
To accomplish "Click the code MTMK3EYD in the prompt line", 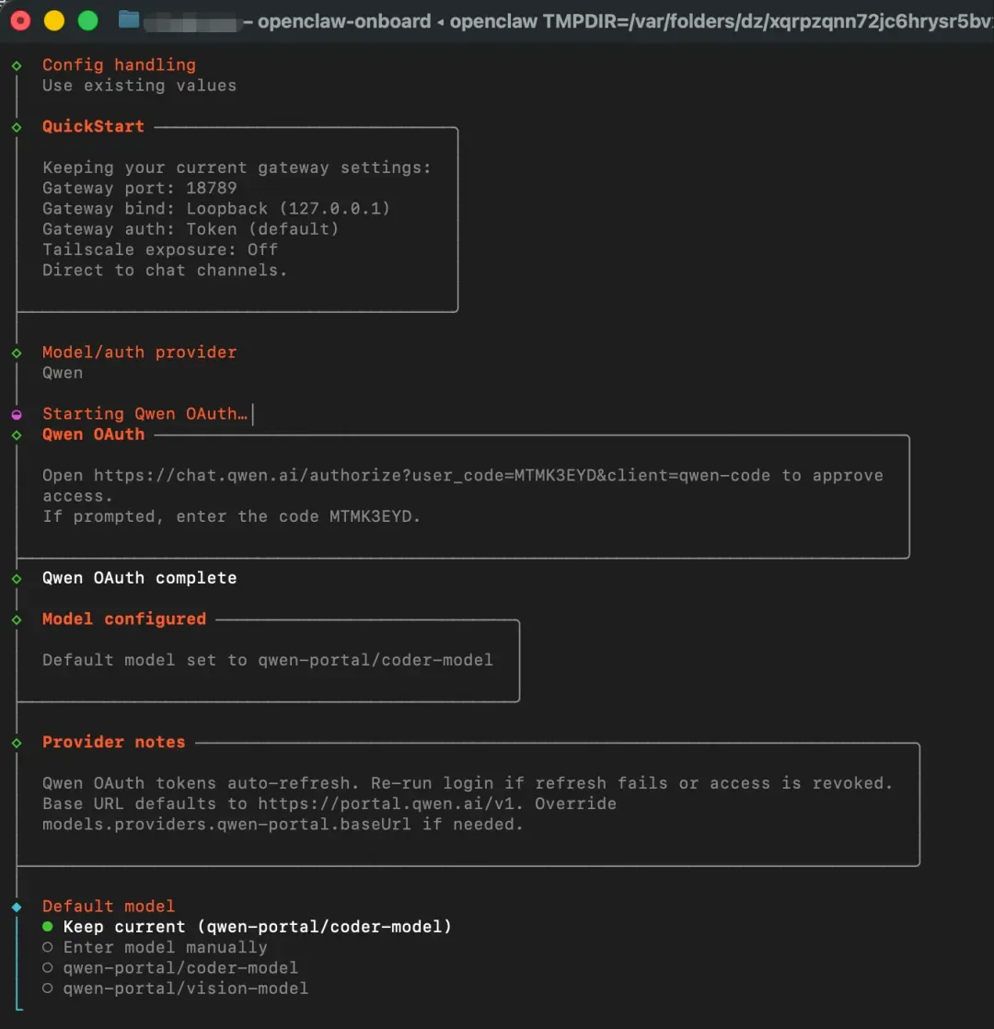I will [371, 516].
